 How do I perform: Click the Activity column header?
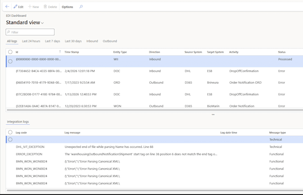tap(233, 52)
